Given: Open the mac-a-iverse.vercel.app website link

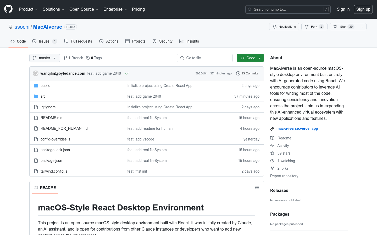Looking at the screenshot, I should pos(297,128).
